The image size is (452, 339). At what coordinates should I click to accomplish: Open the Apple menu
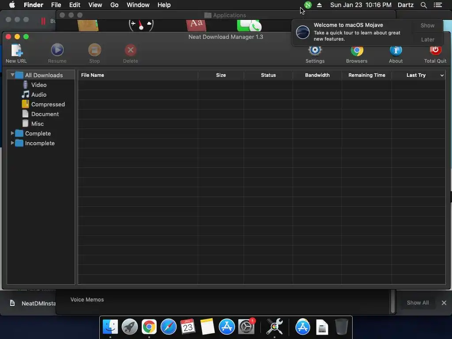click(12, 5)
